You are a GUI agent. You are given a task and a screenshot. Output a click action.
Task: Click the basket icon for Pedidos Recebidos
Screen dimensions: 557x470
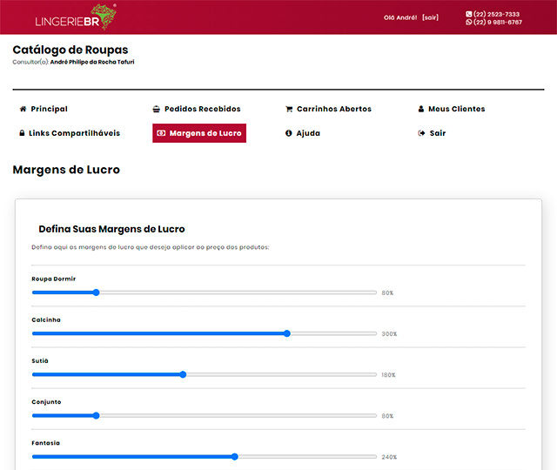[156, 109]
